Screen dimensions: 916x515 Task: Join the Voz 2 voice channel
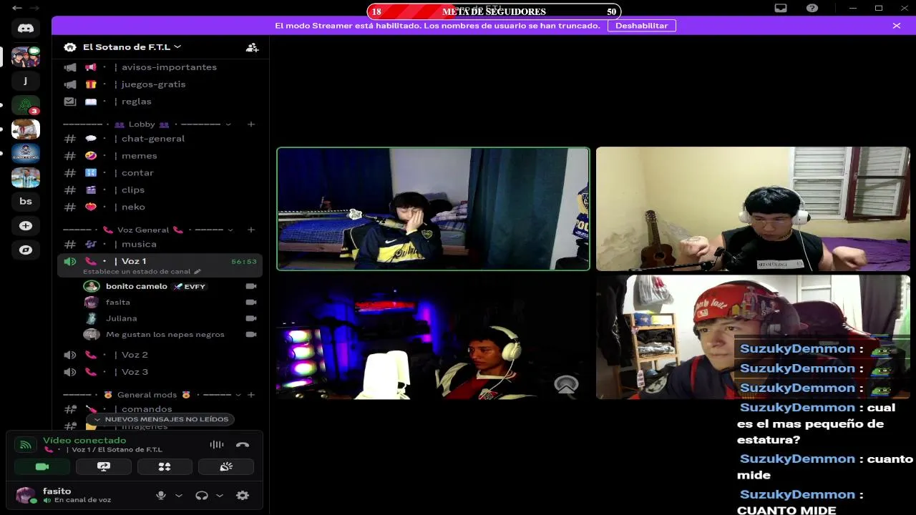[x=160, y=355]
